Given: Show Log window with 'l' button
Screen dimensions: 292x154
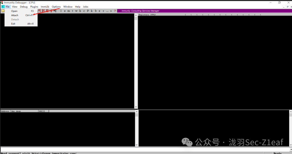Looking at the screenshot, I should [x=61, y=11].
